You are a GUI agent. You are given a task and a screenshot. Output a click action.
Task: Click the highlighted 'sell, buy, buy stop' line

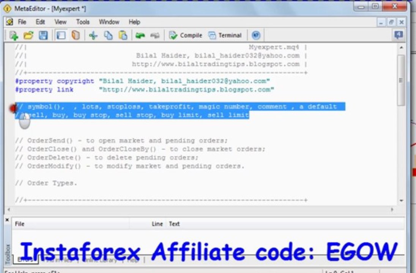click(132, 115)
